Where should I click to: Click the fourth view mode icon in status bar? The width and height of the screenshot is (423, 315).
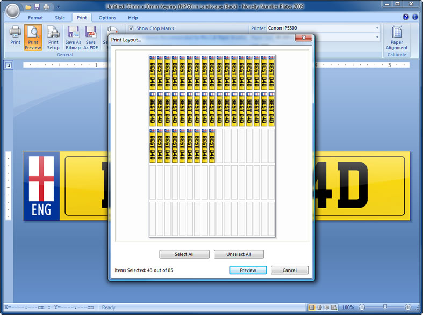tap(334, 307)
